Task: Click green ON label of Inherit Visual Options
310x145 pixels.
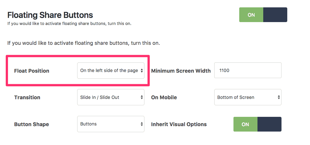Action: click(x=245, y=124)
